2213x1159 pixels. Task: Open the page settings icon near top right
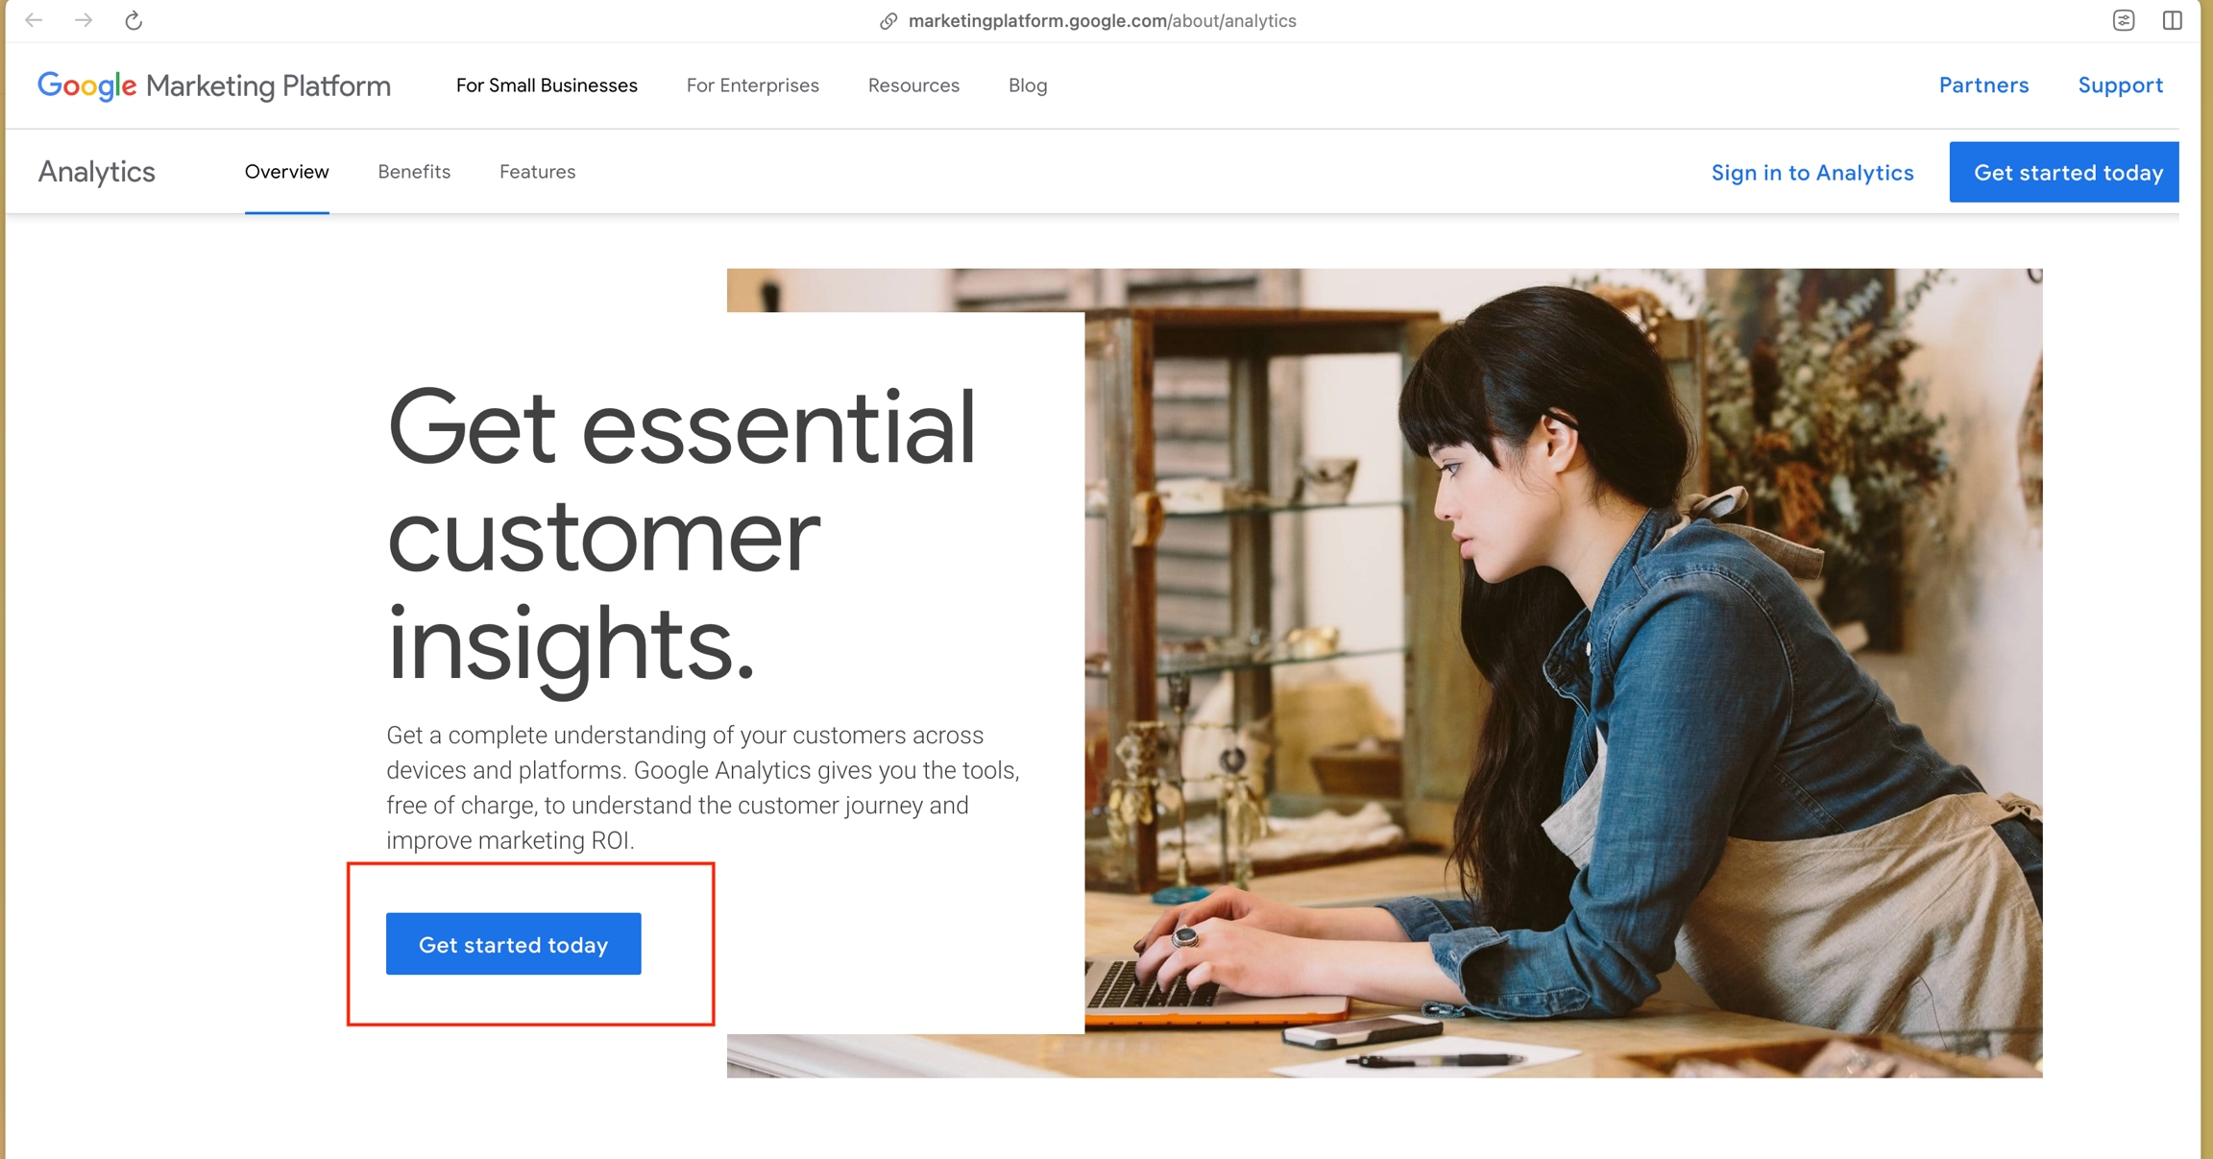point(2124,20)
